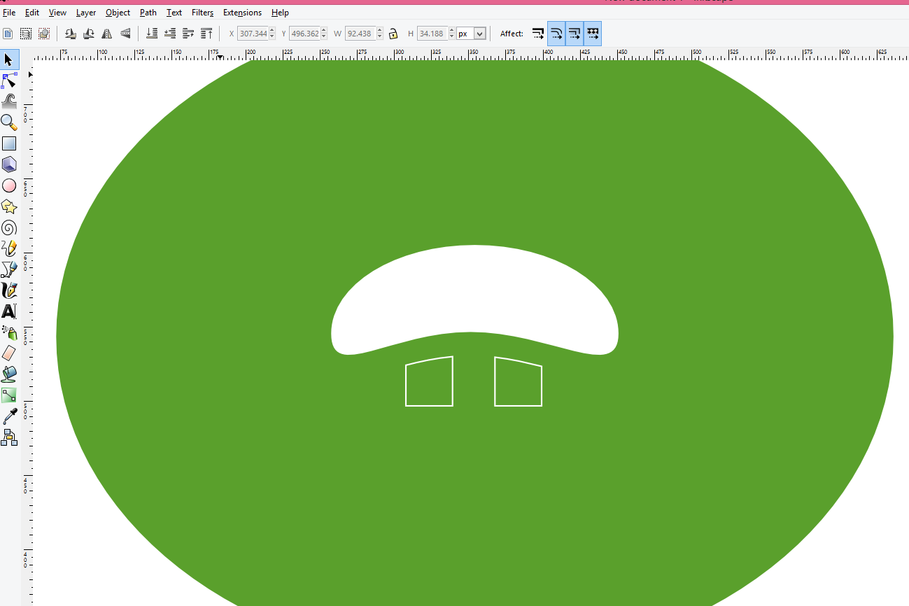Select the Connector diagram tool

9,438
